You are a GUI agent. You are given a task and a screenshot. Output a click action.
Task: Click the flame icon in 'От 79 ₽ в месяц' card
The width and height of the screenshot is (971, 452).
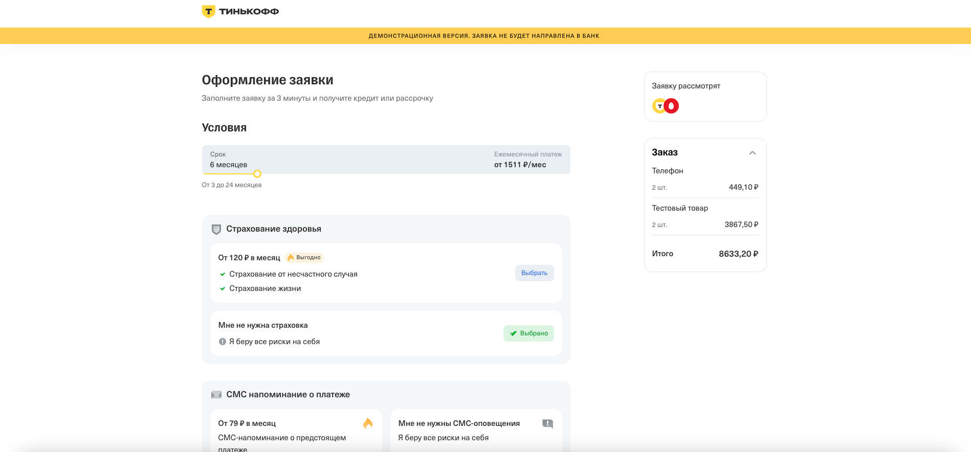368,423
